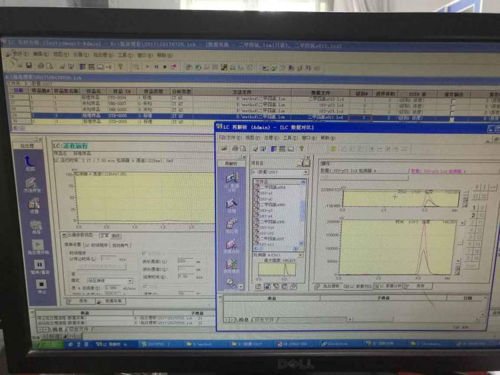Toggle the report output checkbox in row 28
This screenshot has height=375, width=500.
tap(452, 113)
